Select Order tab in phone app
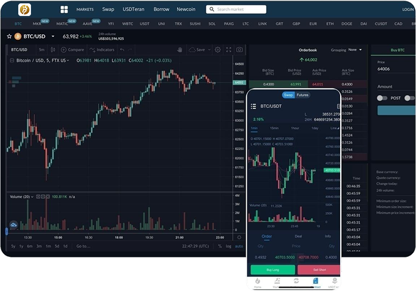The height and width of the screenshot is (291, 416). tap(267, 236)
